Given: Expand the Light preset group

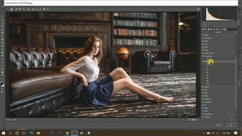Looking at the screenshot, I should click(x=203, y=44).
